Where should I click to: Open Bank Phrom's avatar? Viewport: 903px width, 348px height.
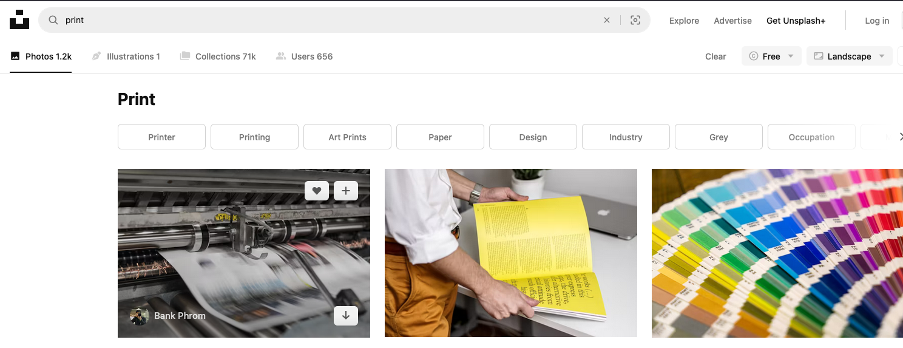140,316
